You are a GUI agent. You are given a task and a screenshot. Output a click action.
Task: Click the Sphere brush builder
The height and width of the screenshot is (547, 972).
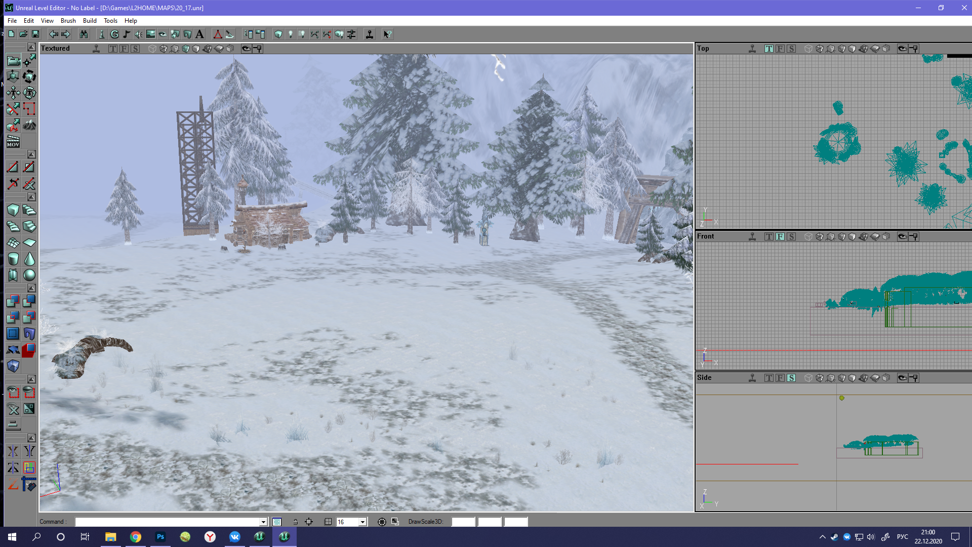pyautogui.click(x=29, y=275)
